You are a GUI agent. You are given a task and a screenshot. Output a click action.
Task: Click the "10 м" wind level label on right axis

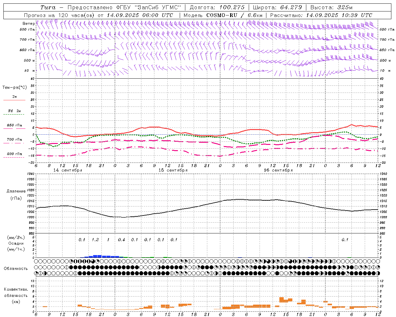pos(385,71)
